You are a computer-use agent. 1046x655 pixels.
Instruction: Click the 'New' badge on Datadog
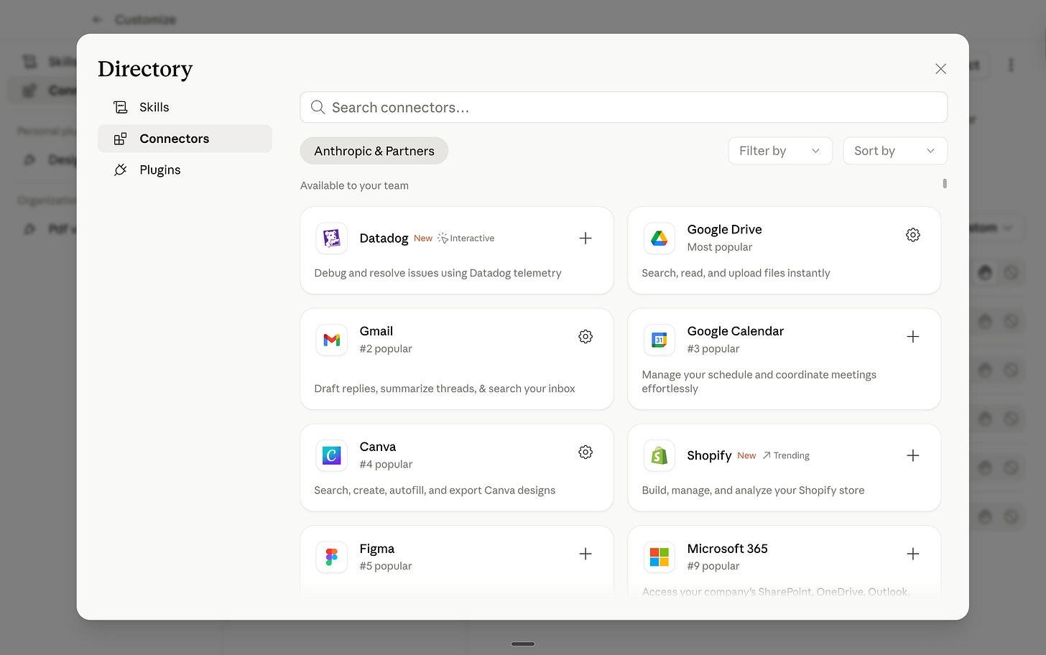tap(423, 238)
